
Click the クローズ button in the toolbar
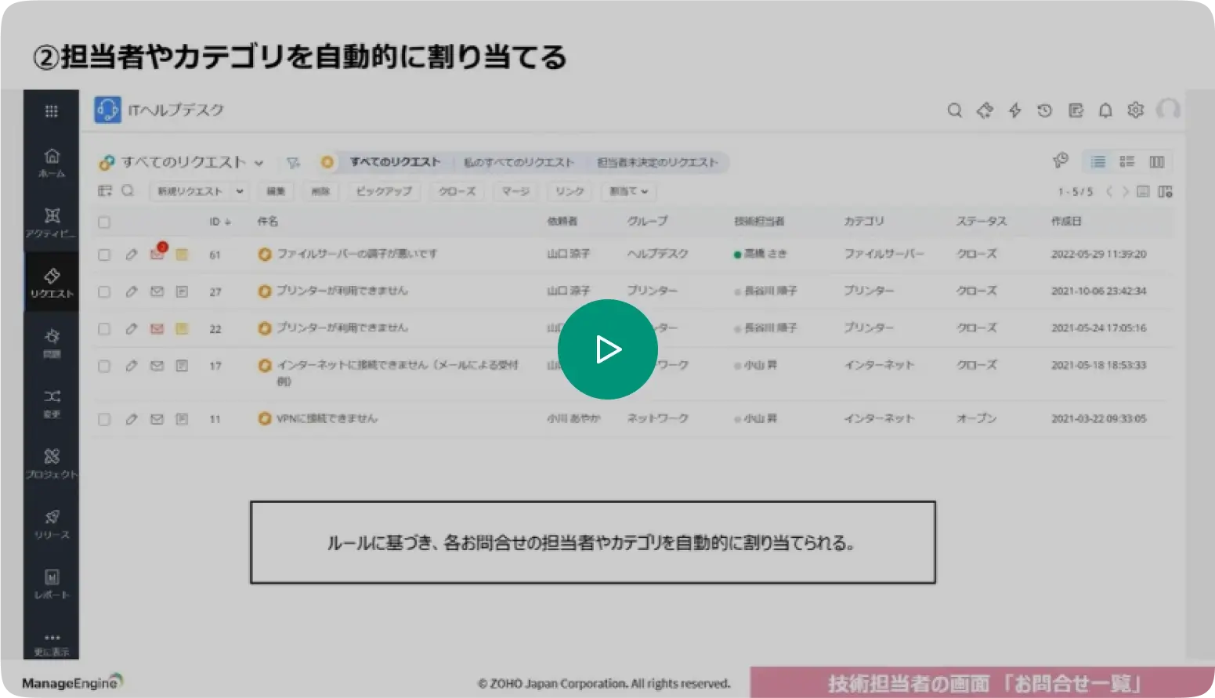[x=457, y=191]
